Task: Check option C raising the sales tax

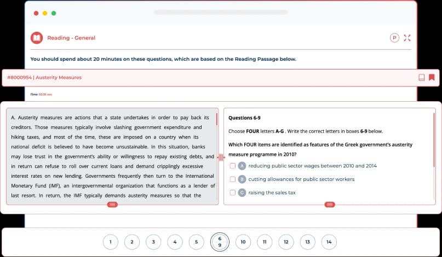Action: pyautogui.click(x=233, y=192)
